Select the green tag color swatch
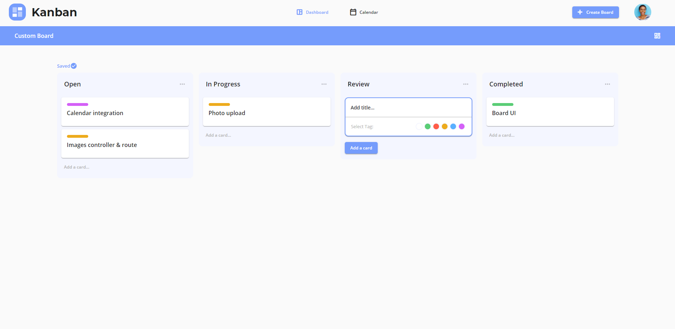This screenshot has width=675, height=329. (x=427, y=126)
